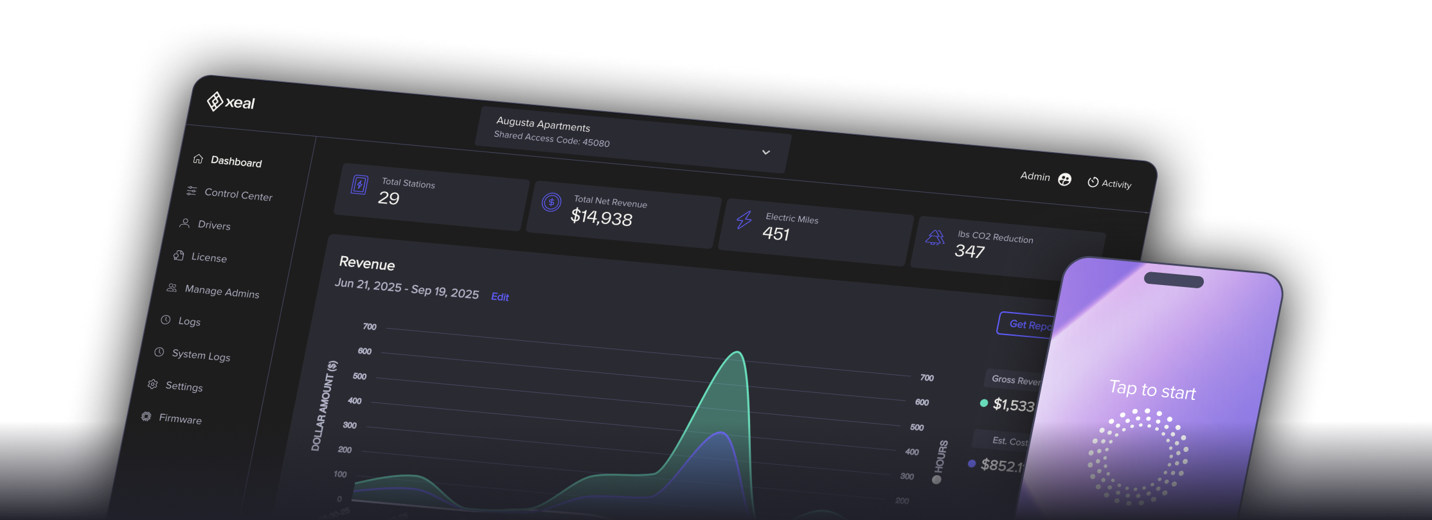This screenshot has height=520, width=1432.
Task: Click the License icon in sidebar
Action: pyautogui.click(x=179, y=256)
